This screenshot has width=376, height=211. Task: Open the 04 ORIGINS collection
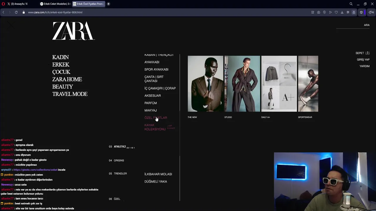pyautogui.click(x=116, y=161)
